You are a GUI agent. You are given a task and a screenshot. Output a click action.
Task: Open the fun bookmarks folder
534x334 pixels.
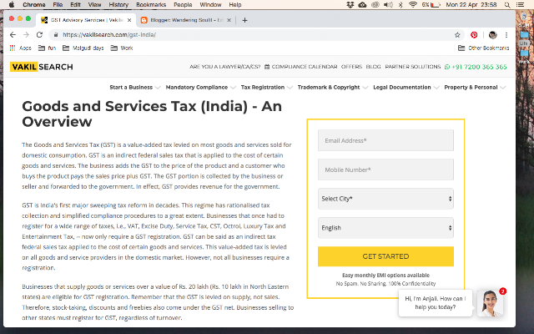[x=47, y=48]
